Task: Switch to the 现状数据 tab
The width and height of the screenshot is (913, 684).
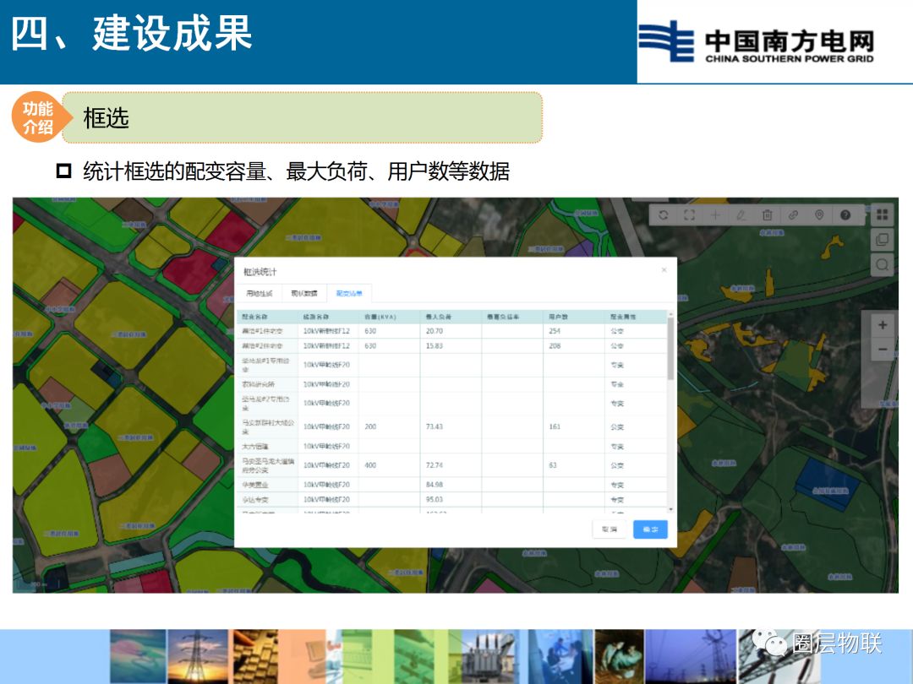Action: (304, 293)
